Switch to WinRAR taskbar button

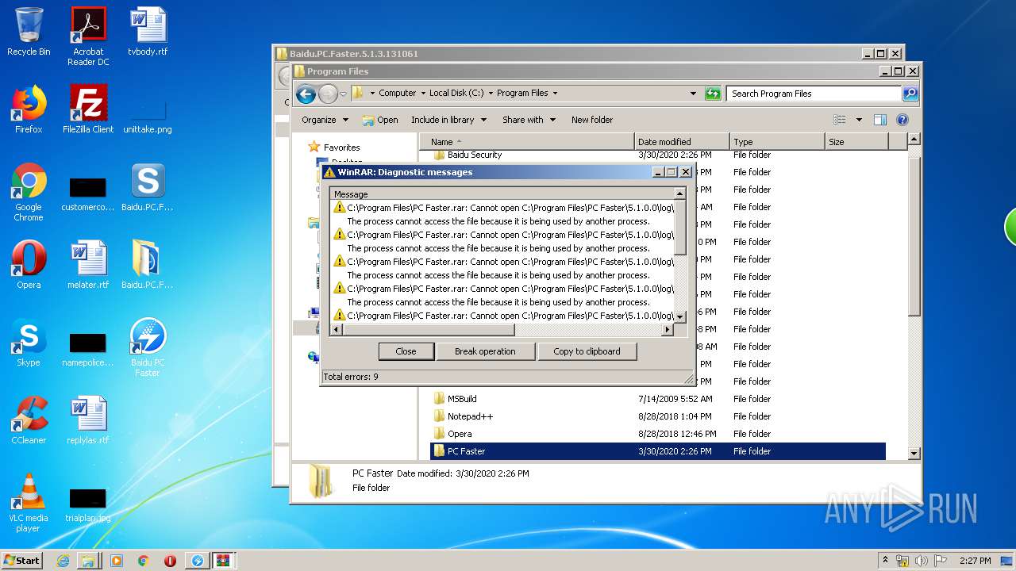pyautogui.click(x=223, y=561)
